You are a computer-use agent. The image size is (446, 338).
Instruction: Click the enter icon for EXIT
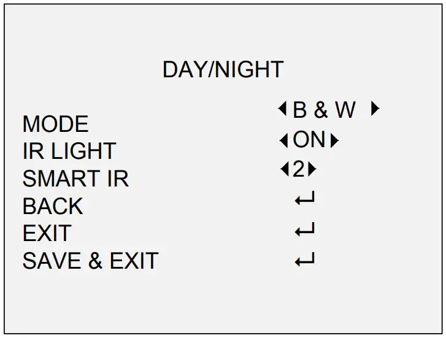pos(304,231)
